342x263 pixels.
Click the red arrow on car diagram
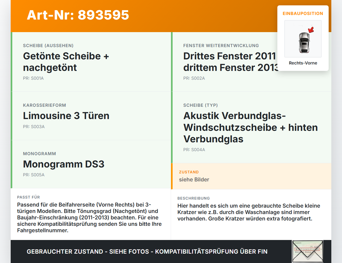(311, 29)
